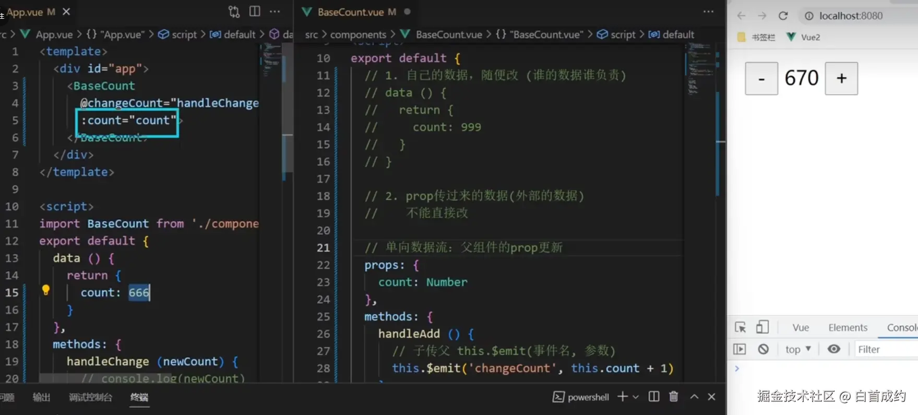Click "App.vue" braces breadcrumb in left editor
The image size is (918, 415).
115,34
